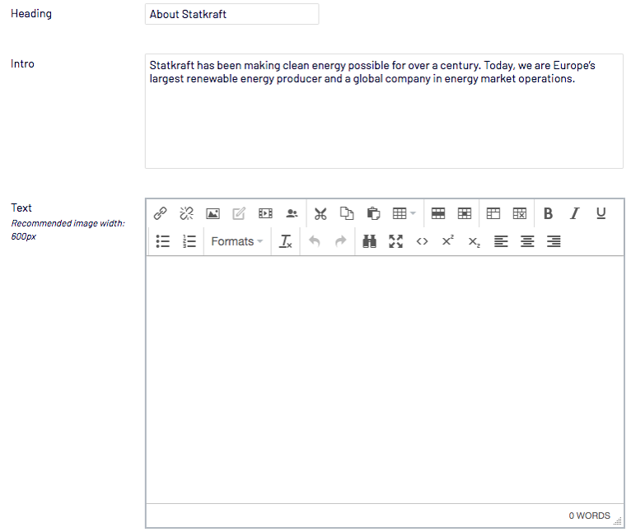Viewport: 631px width, 532px height.
Task: Click the undo arrow
Action: 315,241
